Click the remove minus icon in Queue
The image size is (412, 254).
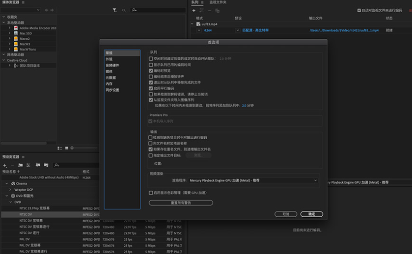pos(209,11)
